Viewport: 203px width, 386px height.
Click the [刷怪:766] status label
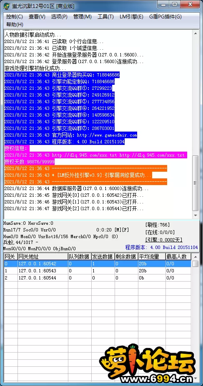pos(158,224)
